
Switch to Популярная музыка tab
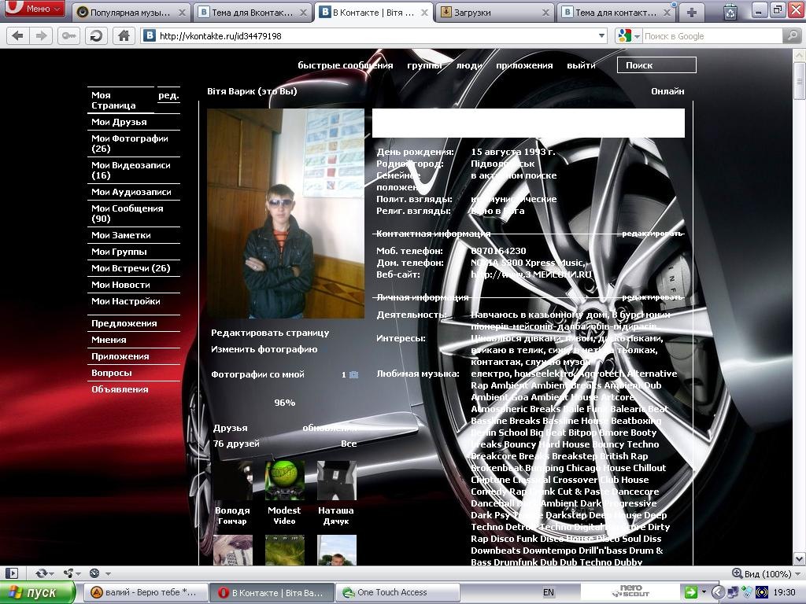pyautogui.click(x=131, y=13)
